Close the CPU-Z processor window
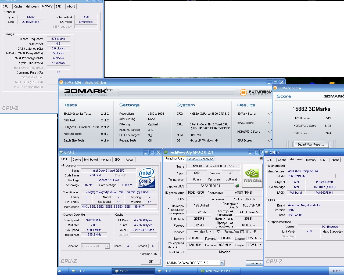344x275 pixels. 158,152
